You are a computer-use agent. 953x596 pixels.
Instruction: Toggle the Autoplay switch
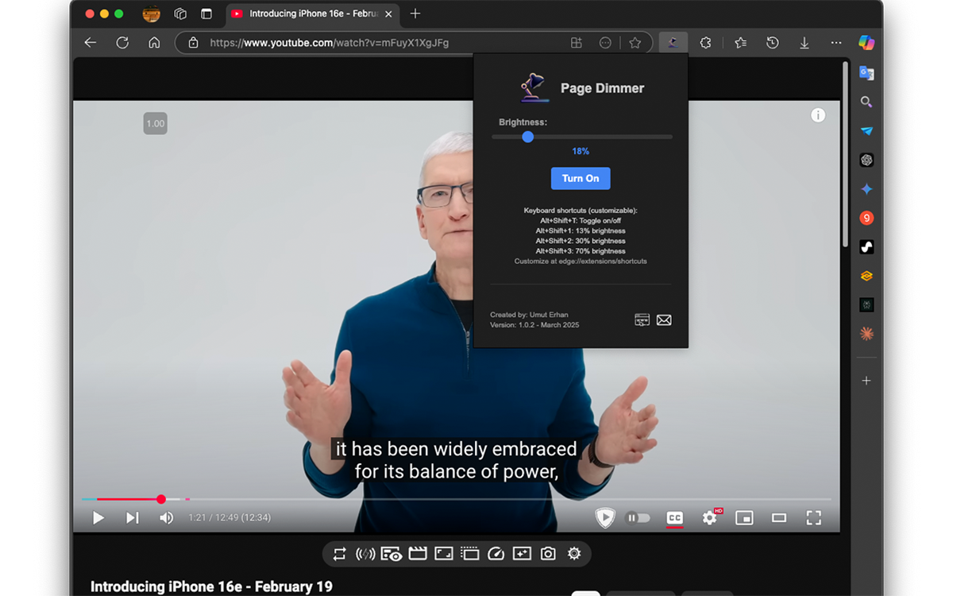[638, 518]
